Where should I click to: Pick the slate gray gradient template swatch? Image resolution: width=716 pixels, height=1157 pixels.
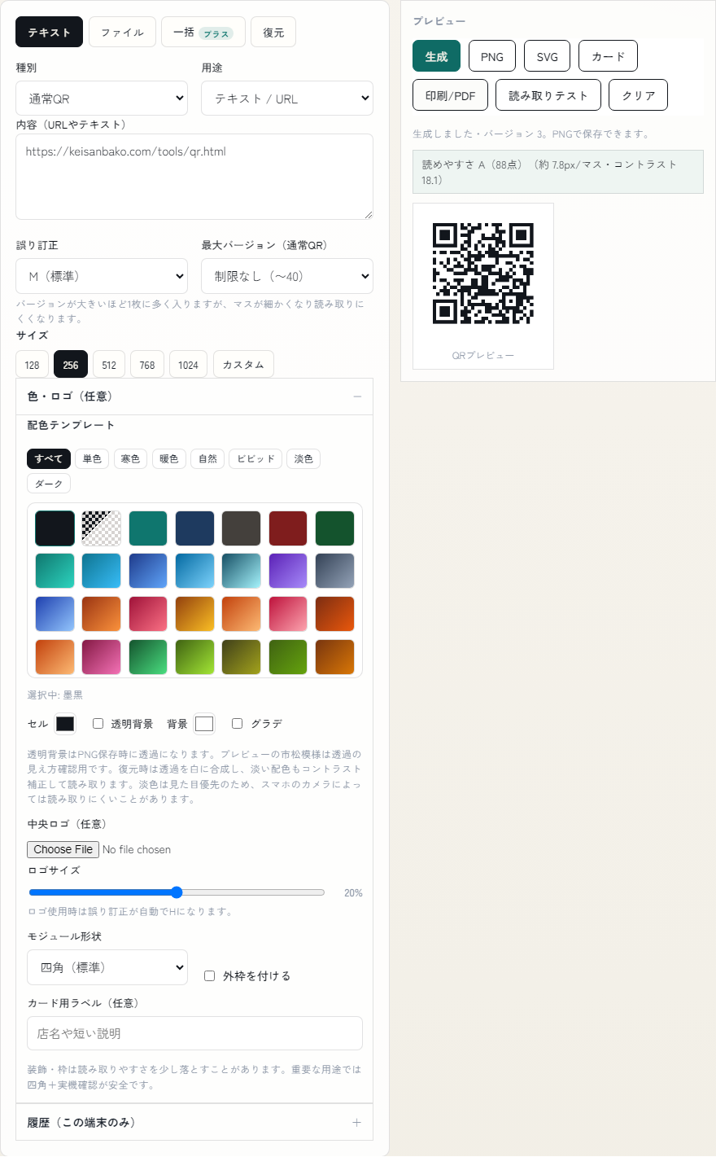coord(334,571)
